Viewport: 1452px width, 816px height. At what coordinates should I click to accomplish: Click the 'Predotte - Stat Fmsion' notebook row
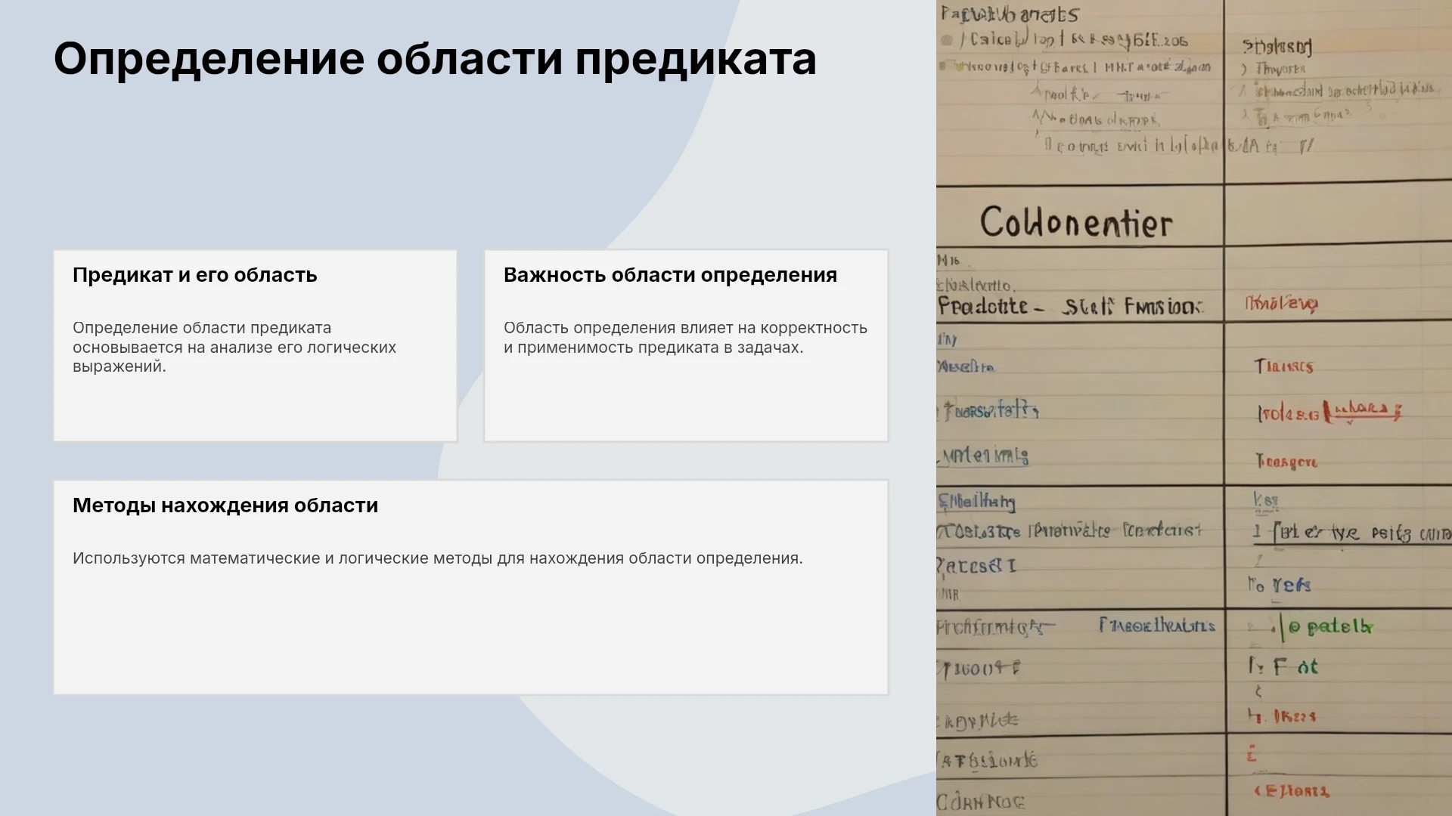pos(1070,306)
